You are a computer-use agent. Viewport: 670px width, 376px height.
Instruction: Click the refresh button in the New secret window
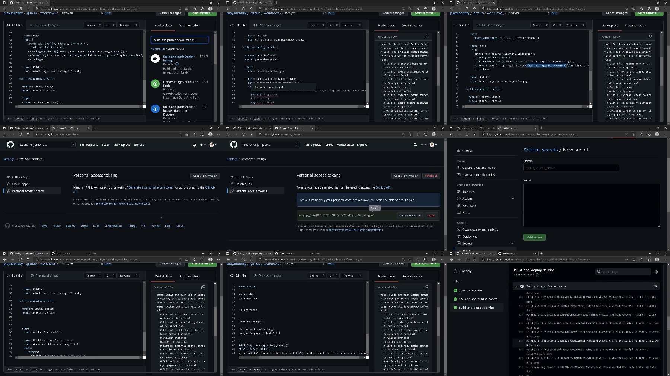click(x=467, y=134)
